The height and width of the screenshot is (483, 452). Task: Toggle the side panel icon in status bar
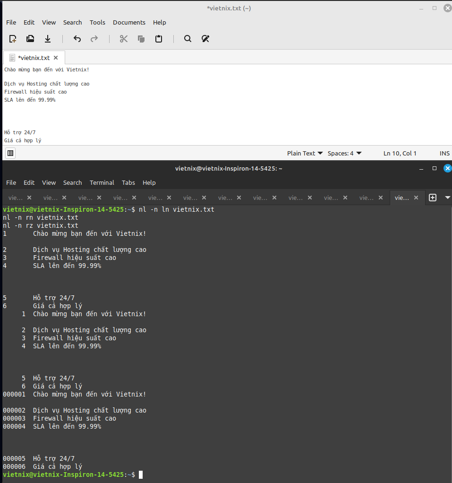[10, 153]
